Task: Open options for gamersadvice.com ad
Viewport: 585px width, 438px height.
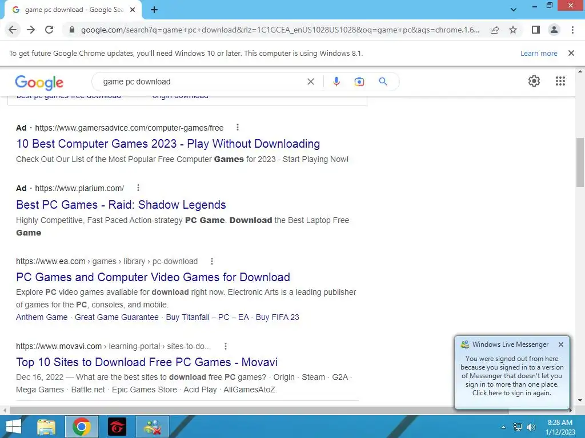Action: 238,127
